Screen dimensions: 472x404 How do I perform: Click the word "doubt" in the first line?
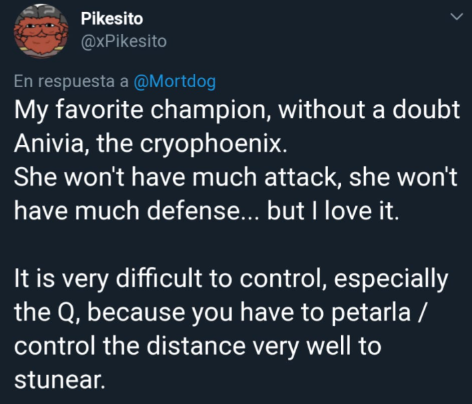pyautogui.click(x=426, y=109)
